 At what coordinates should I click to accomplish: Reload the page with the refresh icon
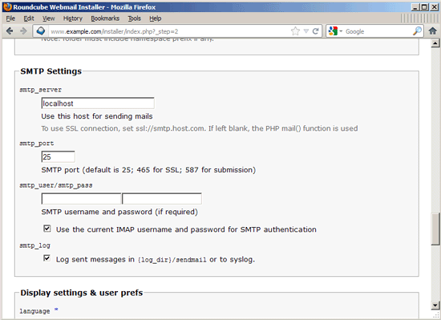pyautogui.click(x=316, y=31)
